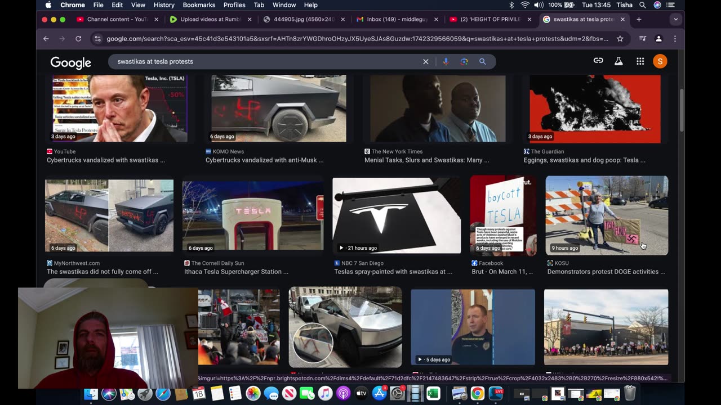This screenshot has width=721, height=405.
Task: Open Google Lens image search icon
Action: click(x=464, y=62)
